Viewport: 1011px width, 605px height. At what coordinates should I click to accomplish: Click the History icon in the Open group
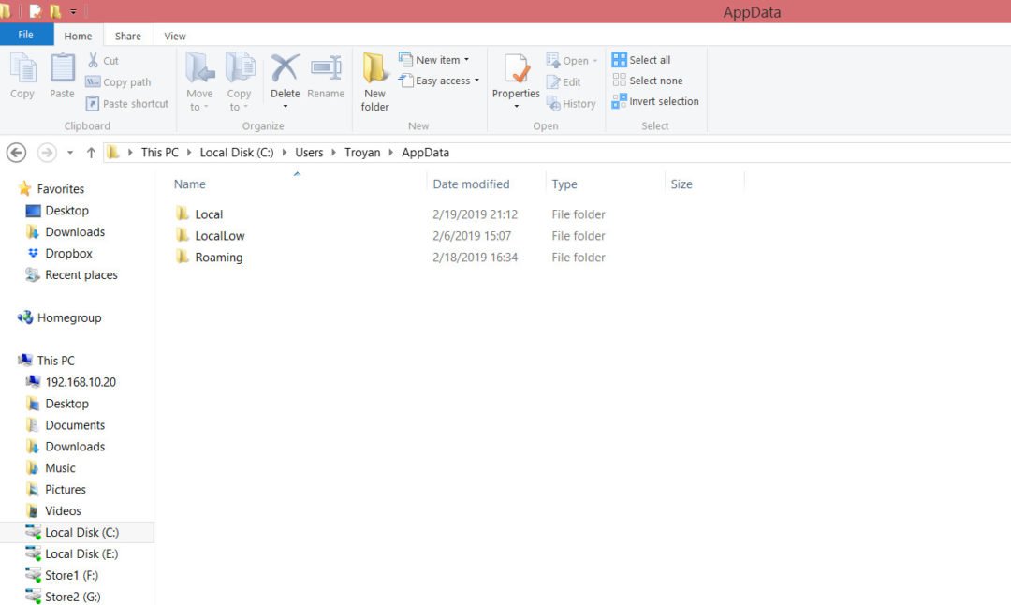(571, 103)
